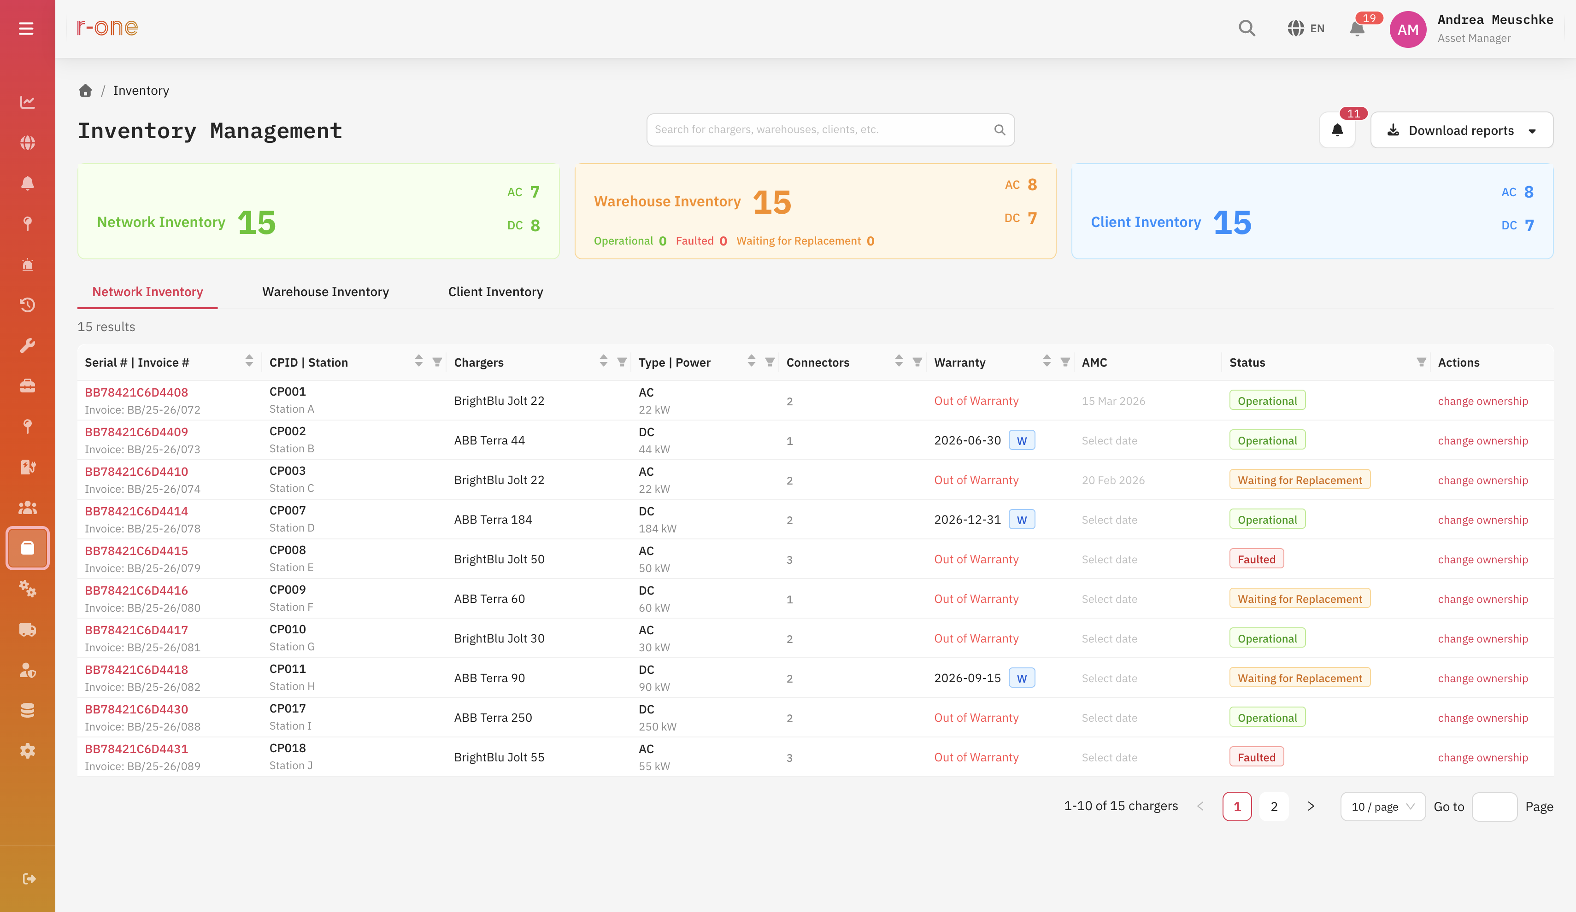Viewport: 1576px width, 912px height.
Task: Sort the Type | Power column
Action: [x=751, y=361]
